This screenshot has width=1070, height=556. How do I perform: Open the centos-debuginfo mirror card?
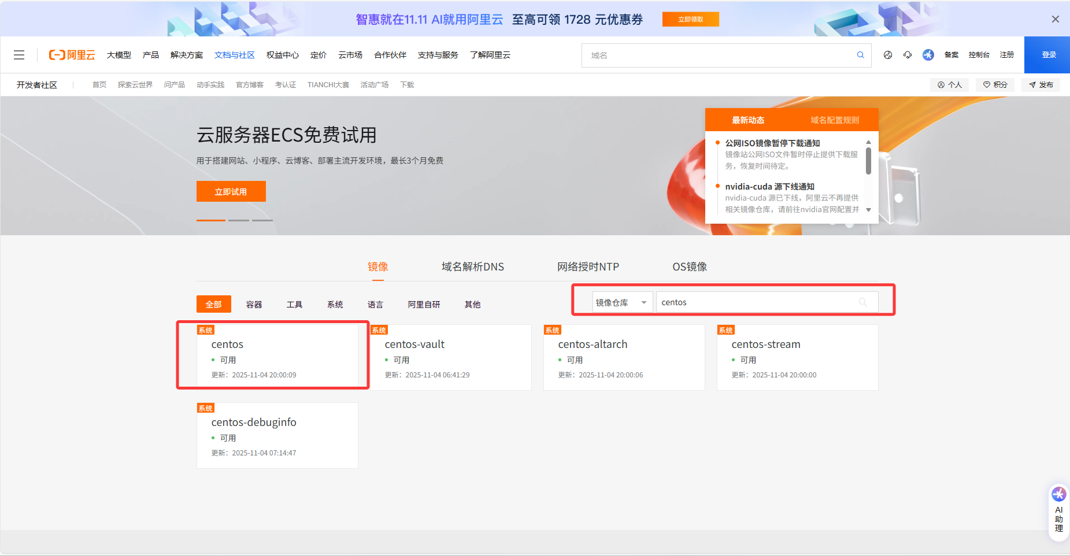pos(277,435)
